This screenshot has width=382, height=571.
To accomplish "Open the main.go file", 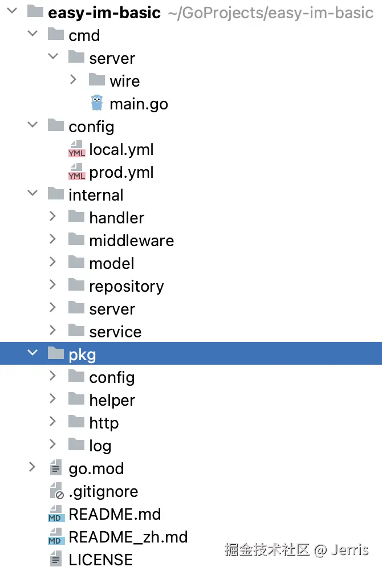I will tap(139, 104).
